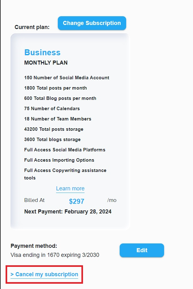193x289 pixels.
Task: Click the Cancel my subscription link
Action: [44, 274]
